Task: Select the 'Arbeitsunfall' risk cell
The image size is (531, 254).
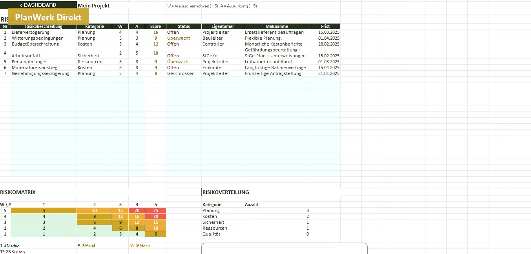Action: 44,53
